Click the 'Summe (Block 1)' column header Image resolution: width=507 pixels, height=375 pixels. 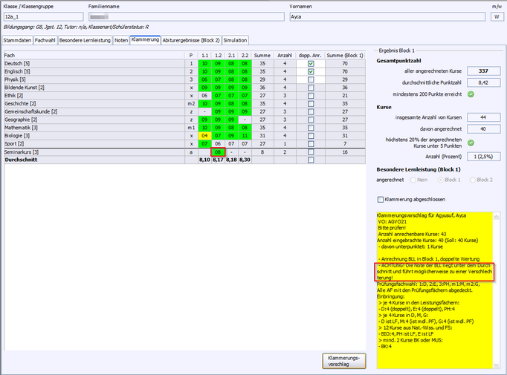pyautogui.click(x=345, y=55)
